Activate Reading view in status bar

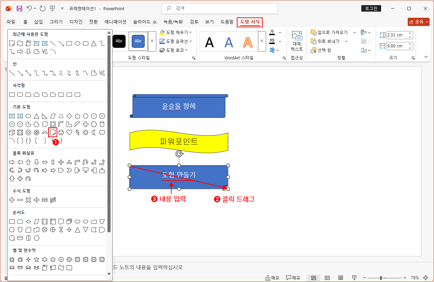pos(341,278)
